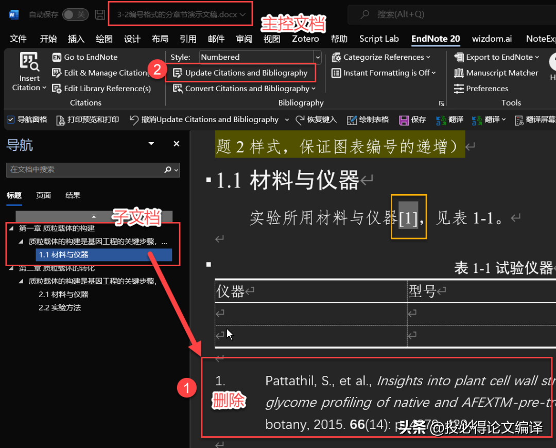The width and height of the screenshot is (556, 448).
Task: Click the Word application icon
Action: [x=13, y=14]
